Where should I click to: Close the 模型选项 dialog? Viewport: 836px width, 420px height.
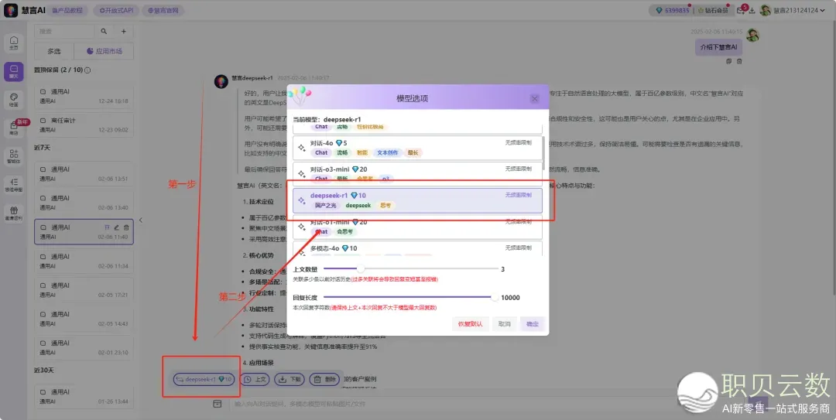tap(534, 98)
